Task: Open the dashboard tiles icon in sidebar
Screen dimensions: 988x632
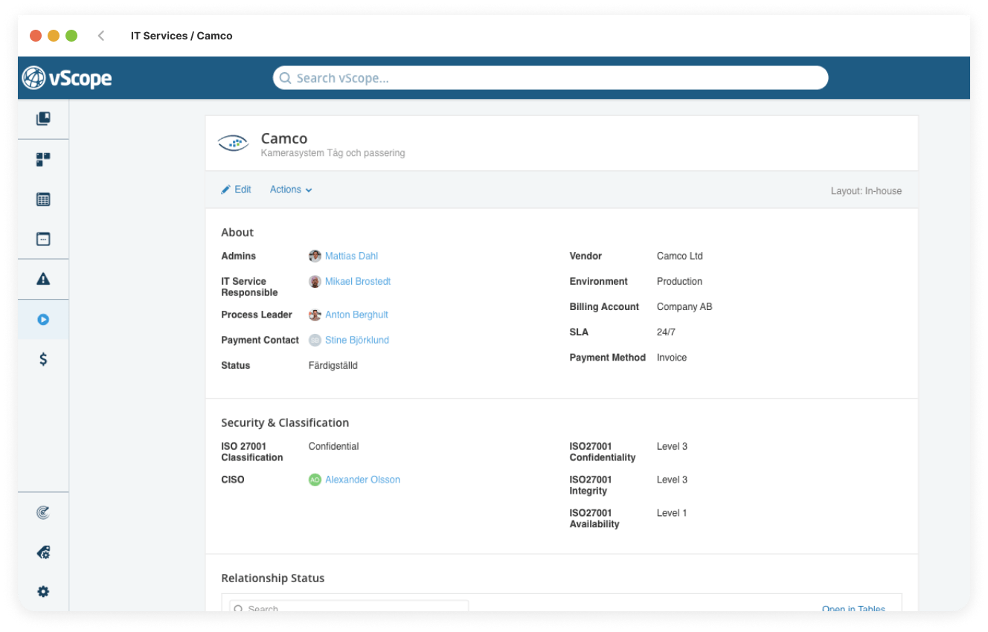Action: 43,159
